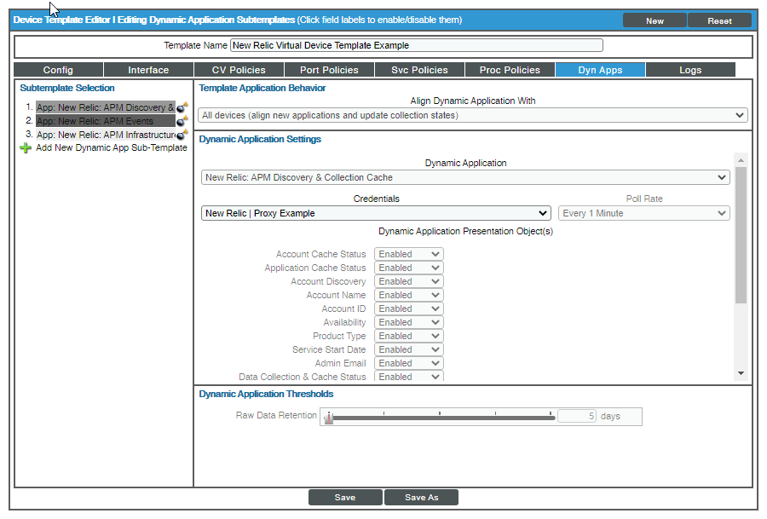767x519 pixels.
Task: Toggle the Dynamic Application field label
Action: (x=465, y=163)
